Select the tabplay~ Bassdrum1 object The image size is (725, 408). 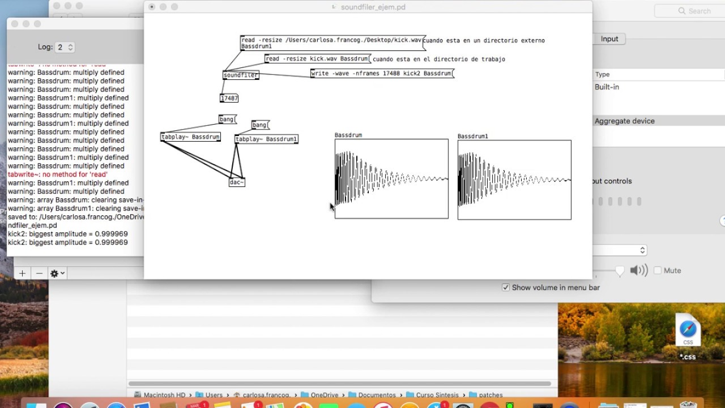click(x=266, y=139)
